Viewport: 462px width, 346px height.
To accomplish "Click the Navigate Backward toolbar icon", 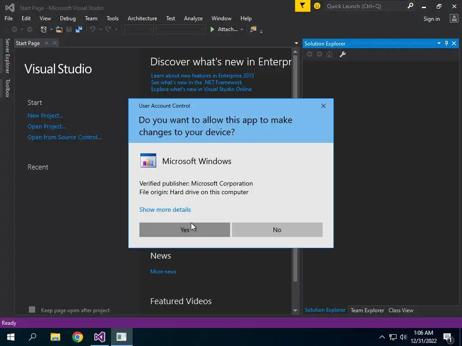I will tap(14, 29).
